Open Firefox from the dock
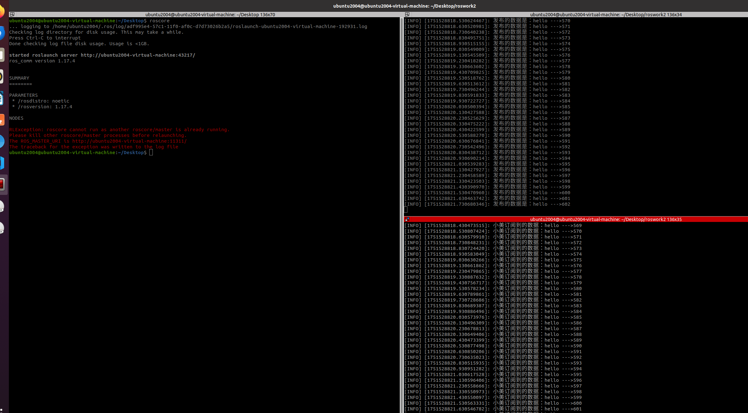Image resolution: width=748 pixels, height=413 pixels. pyautogui.click(x=2, y=12)
